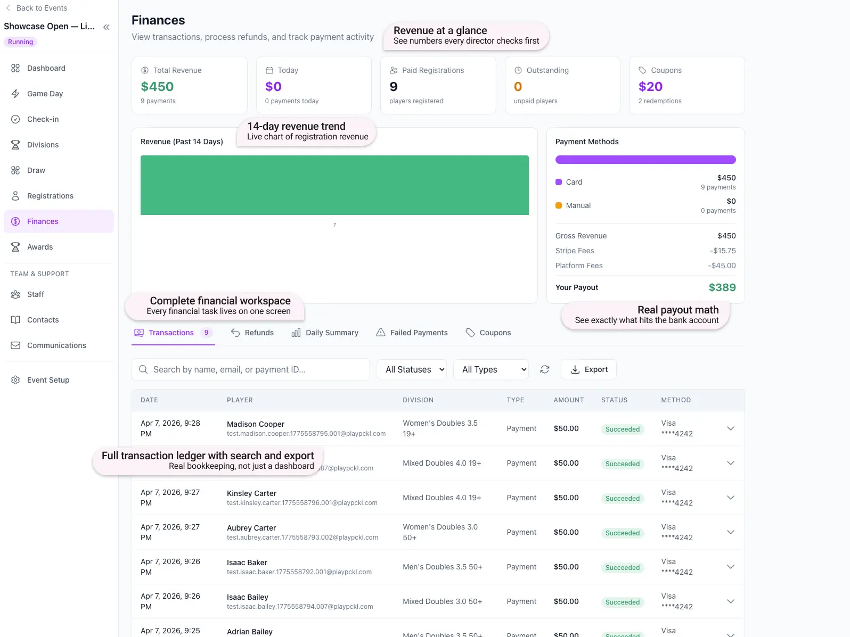Image resolution: width=850 pixels, height=637 pixels.
Task: Expand Madison Cooper's transaction row
Action: tap(730, 428)
